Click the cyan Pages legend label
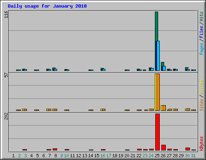The image size is (206, 160). point(201,49)
